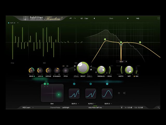Viewport: 166px width, 125px height.
Task: Redo with the redo arrow
Action: pos(75,18)
